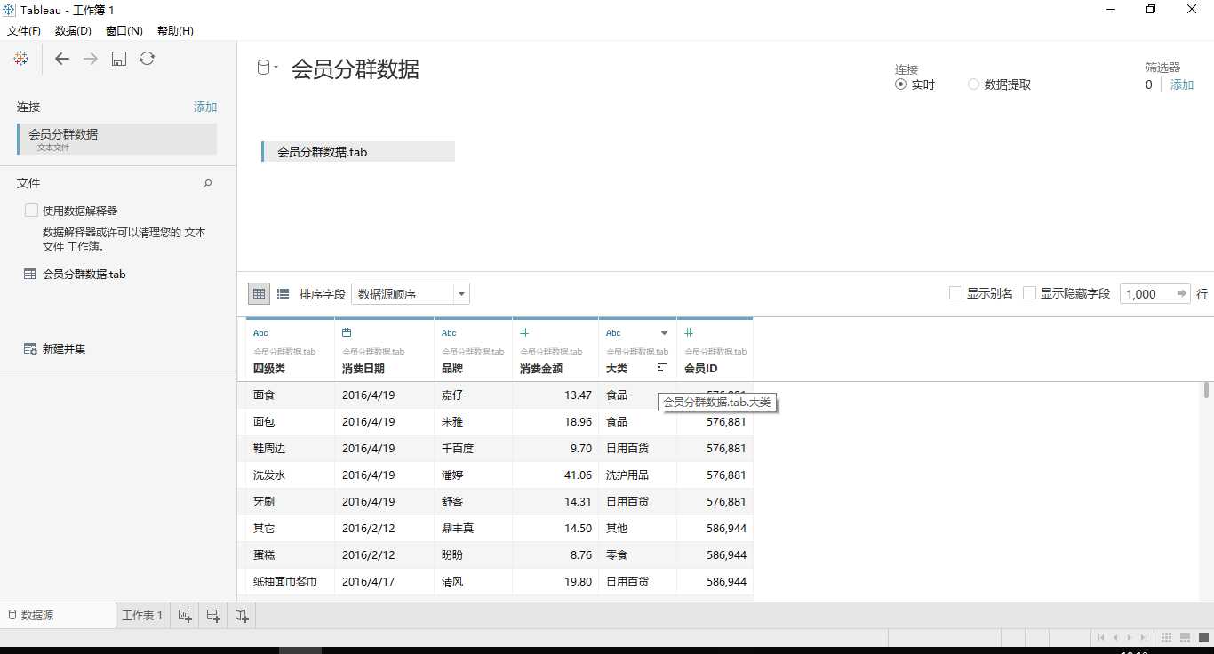The width and height of the screenshot is (1214, 654).
Task: Click the last sheet navigation arrow
Action: coord(1144,638)
